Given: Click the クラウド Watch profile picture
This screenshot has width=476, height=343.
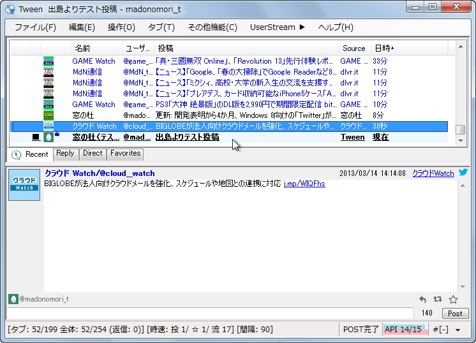Looking at the screenshot, I should tap(24, 185).
